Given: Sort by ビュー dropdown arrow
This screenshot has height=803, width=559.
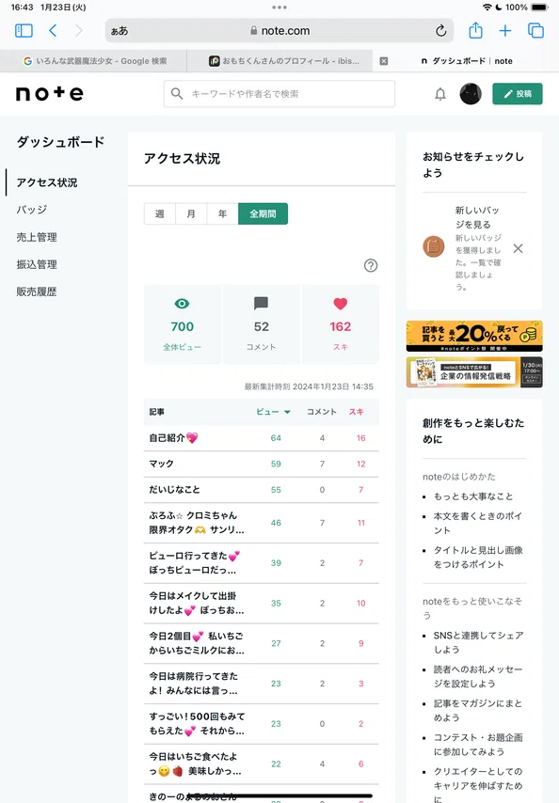Looking at the screenshot, I should [x=287, y=412].
